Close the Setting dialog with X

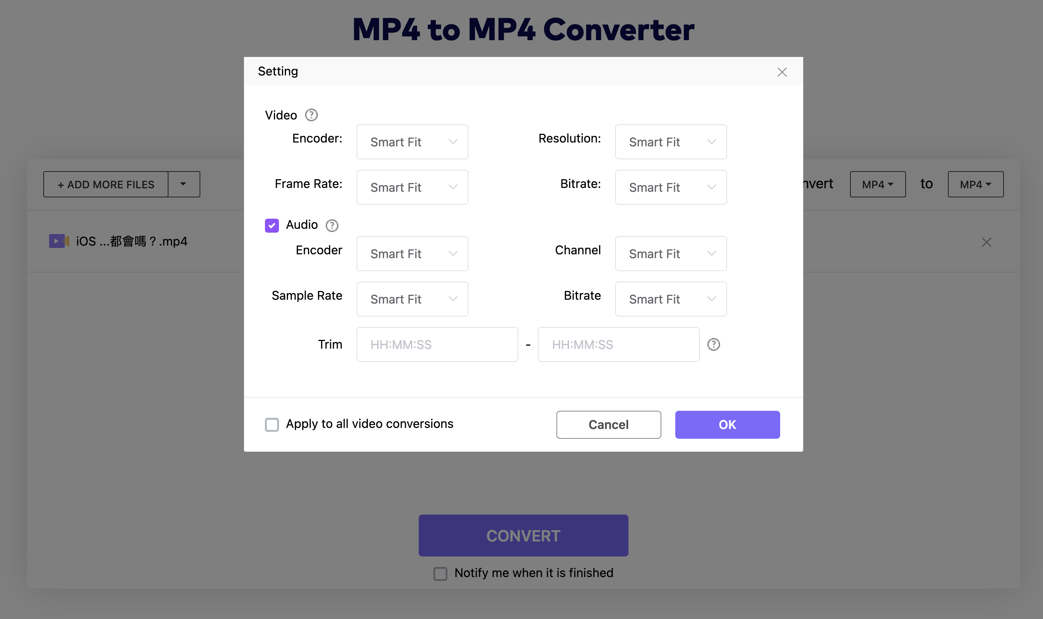click(x=782, y=72)
